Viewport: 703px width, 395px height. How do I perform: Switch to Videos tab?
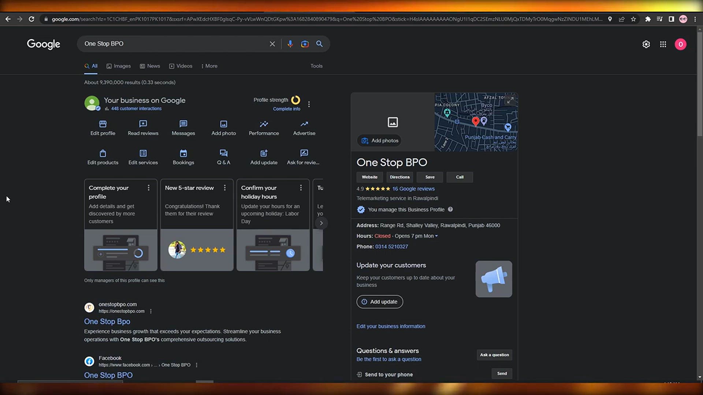[x=181, y=66]
